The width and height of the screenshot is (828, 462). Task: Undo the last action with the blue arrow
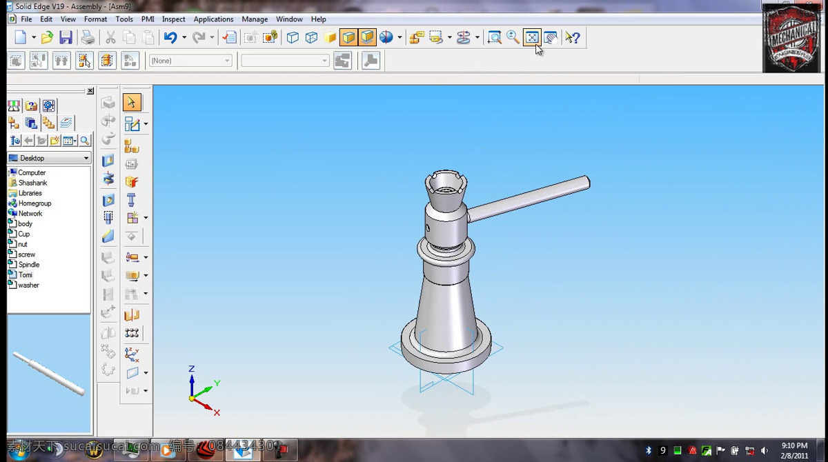tap(170, 37)
